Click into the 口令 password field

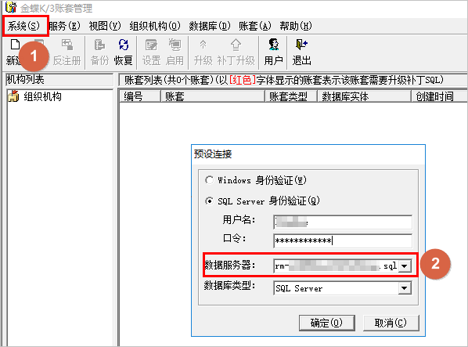pos(343,240)
